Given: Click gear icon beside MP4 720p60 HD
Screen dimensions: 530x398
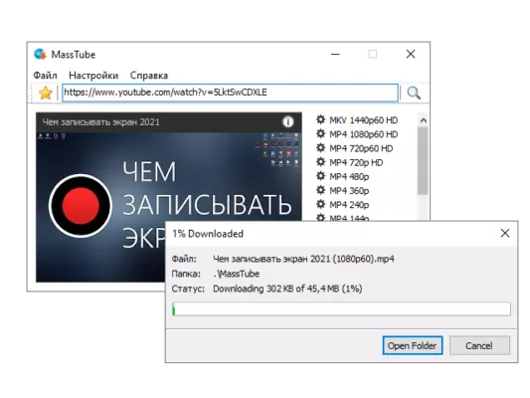Looking at the screenshot, I should 320,148.
